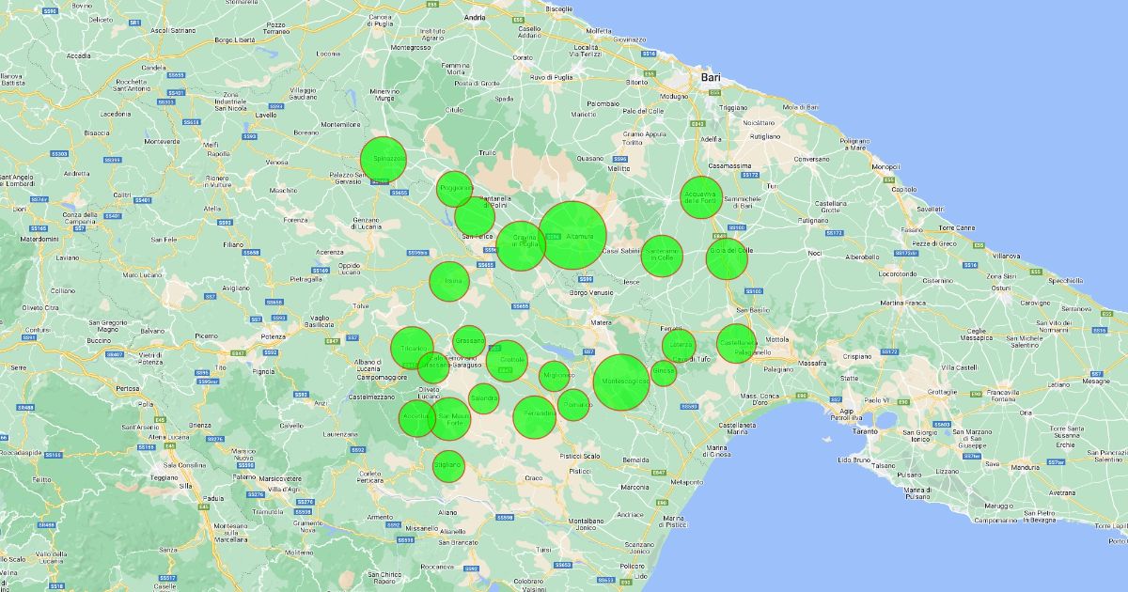Select the Laterza green circle
This screenshot has width=1128, height=592.
click(679, 346)
